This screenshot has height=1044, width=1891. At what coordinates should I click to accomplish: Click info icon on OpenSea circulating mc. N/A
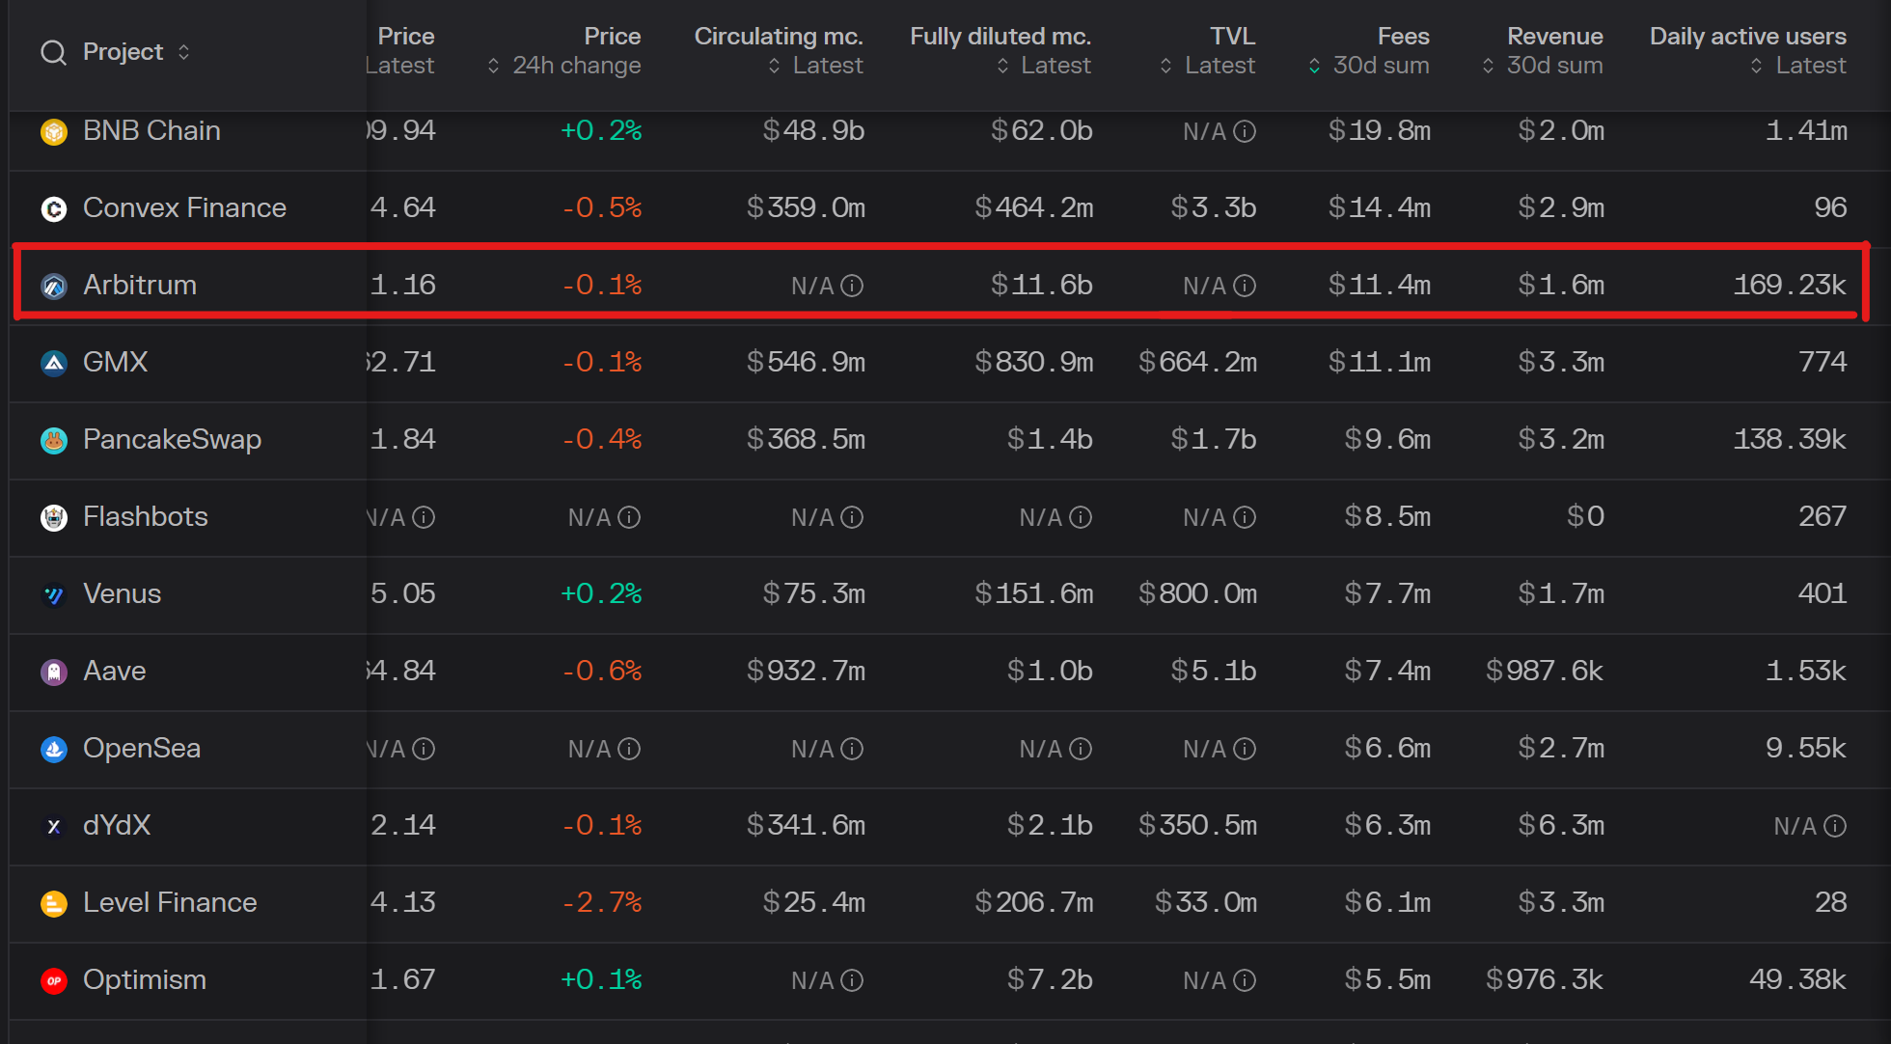coord(852,749)
